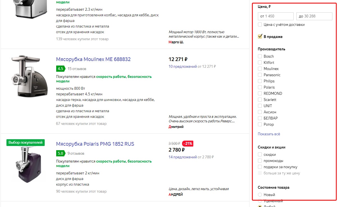The height and width of the screenshot is (207, 338).
Task: Click reviewer name 'АНДРЕЙ'
Action: pyautogui.click(x=176, y=195)
